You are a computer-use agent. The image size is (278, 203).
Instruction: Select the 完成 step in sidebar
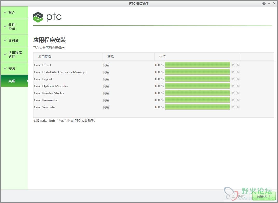click(x=14, y=81)
